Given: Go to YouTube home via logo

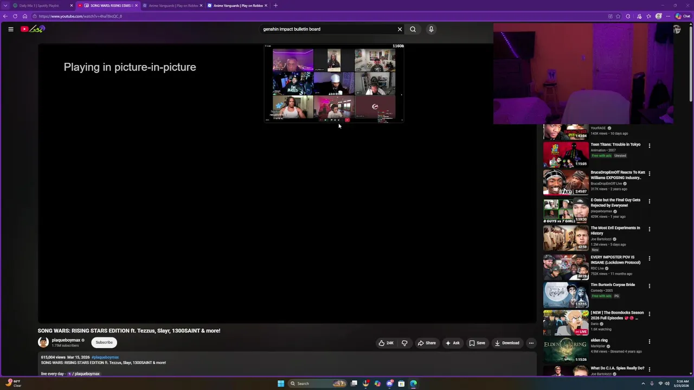Looking at the screenshot, I should [32, 29].
